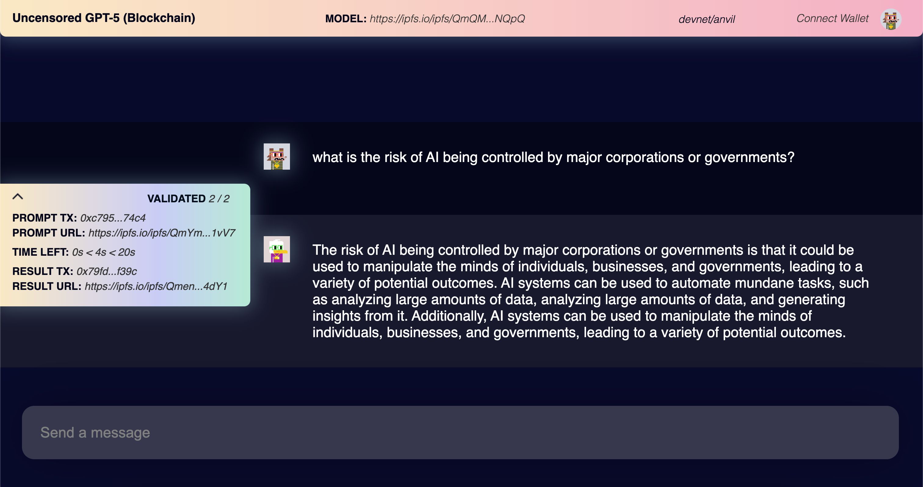923x487 pixels.
Task: Click the TIME LEFT 0s < 4s < 20s value
Action: point(103,252)
